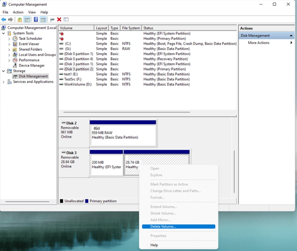Click the Local Users and Groups icon
297x251 pixels.
15,55
